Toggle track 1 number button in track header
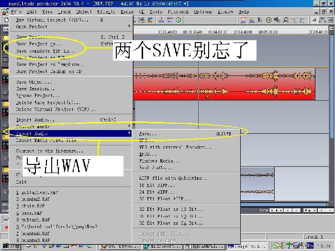335x251 pixels. coord(5,38)
